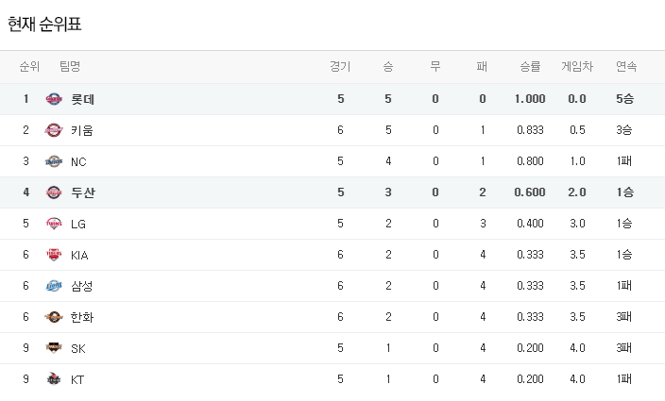Click the SK team logo icon
Screen dimensions: 665x401
pos(54,348)
